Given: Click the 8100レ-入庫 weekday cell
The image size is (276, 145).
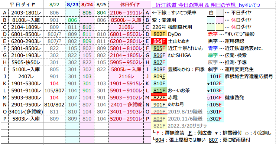Looking at the screenshot, I should [x=26, y=20].
